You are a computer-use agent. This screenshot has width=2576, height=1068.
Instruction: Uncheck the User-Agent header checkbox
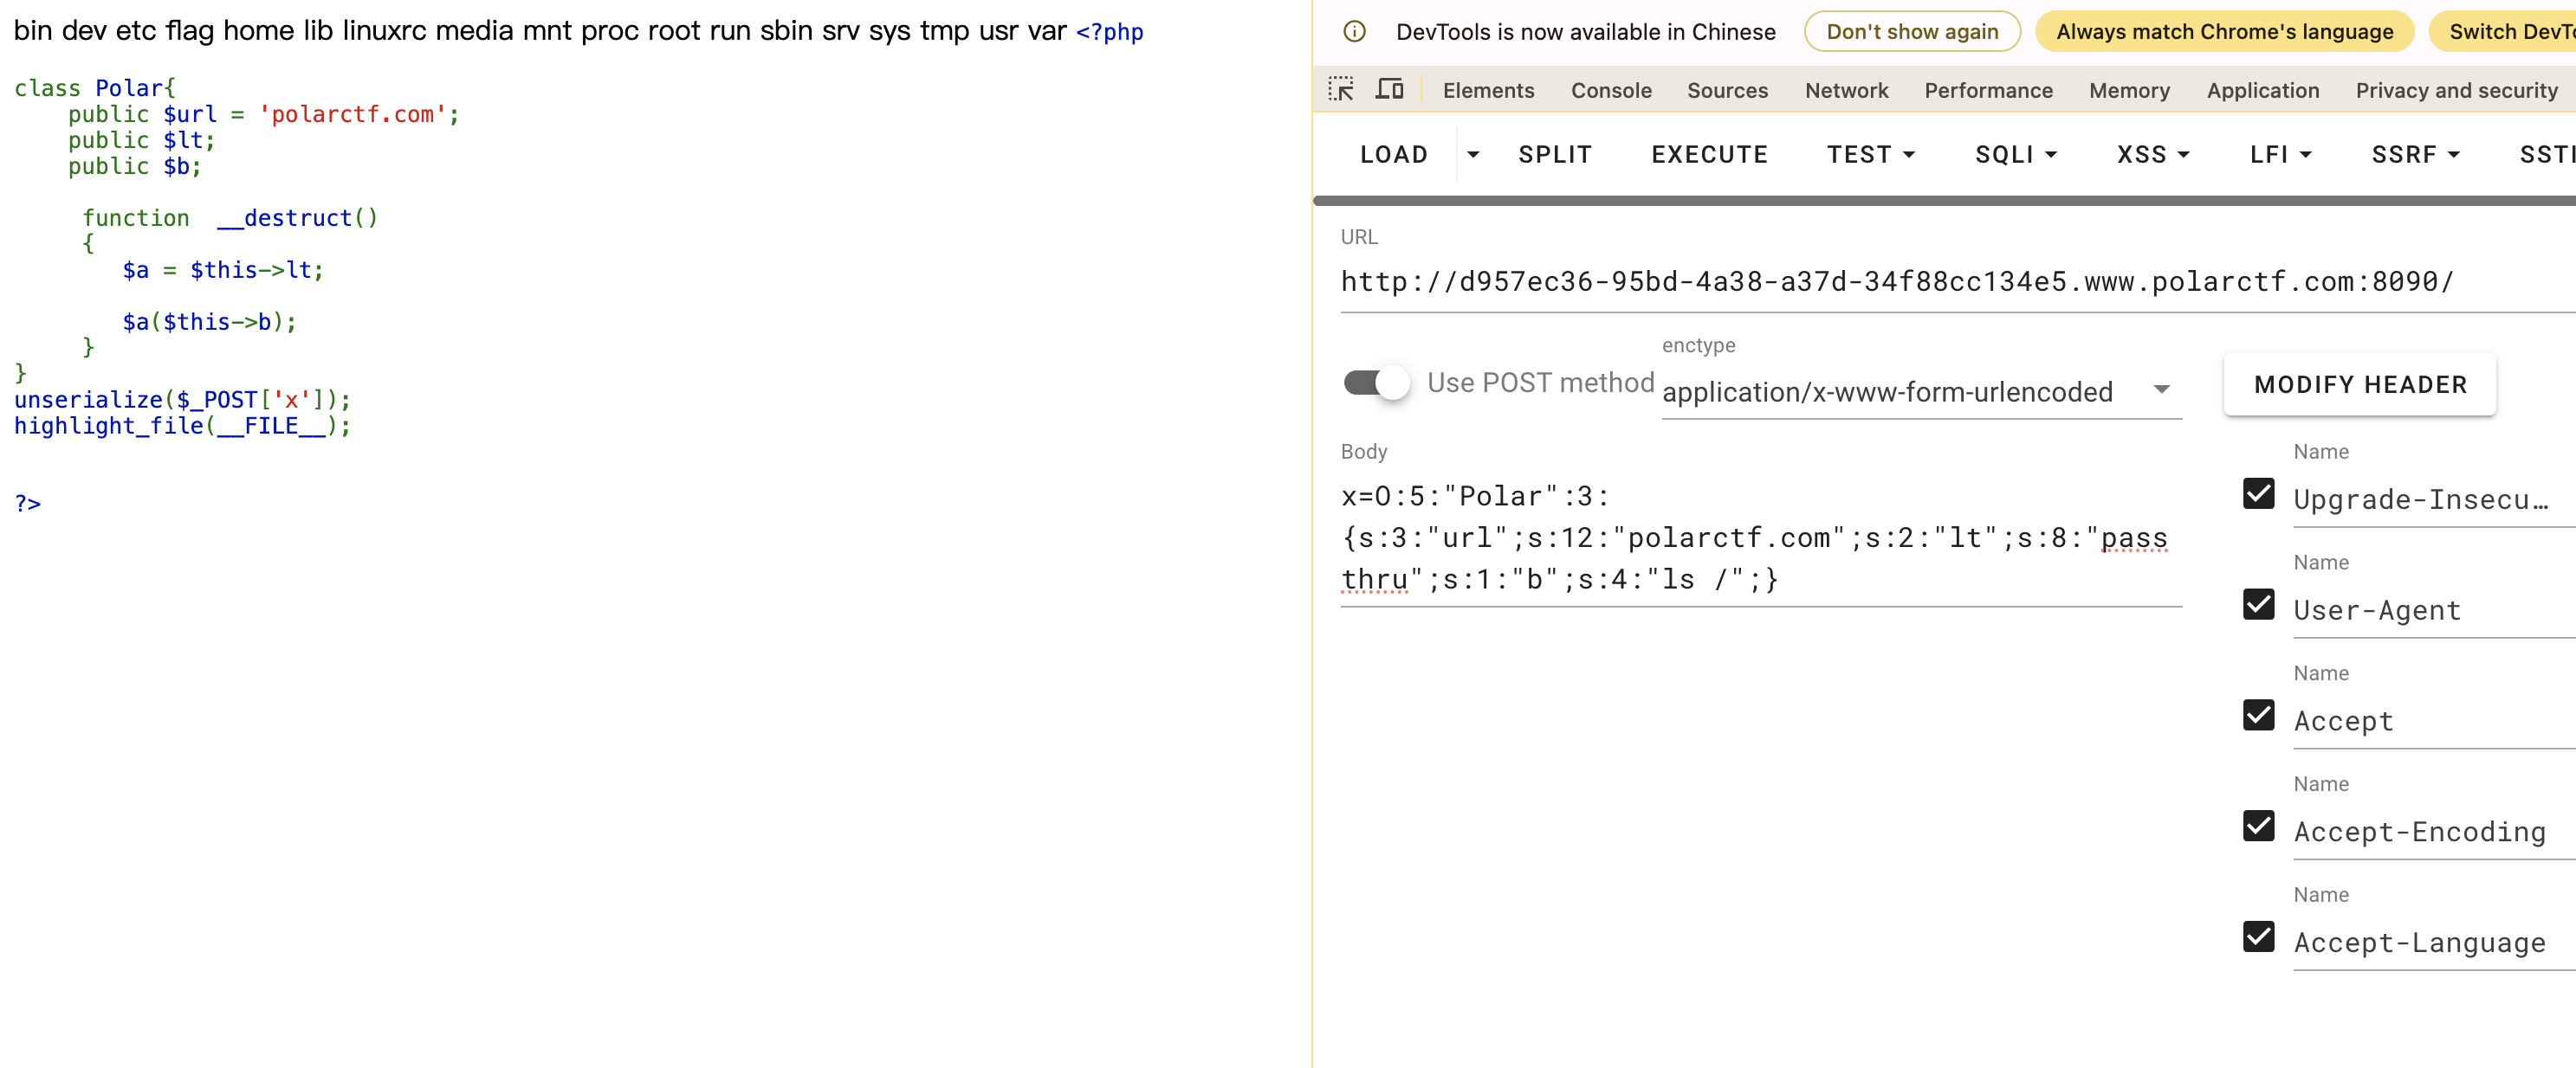point(2258,604)
